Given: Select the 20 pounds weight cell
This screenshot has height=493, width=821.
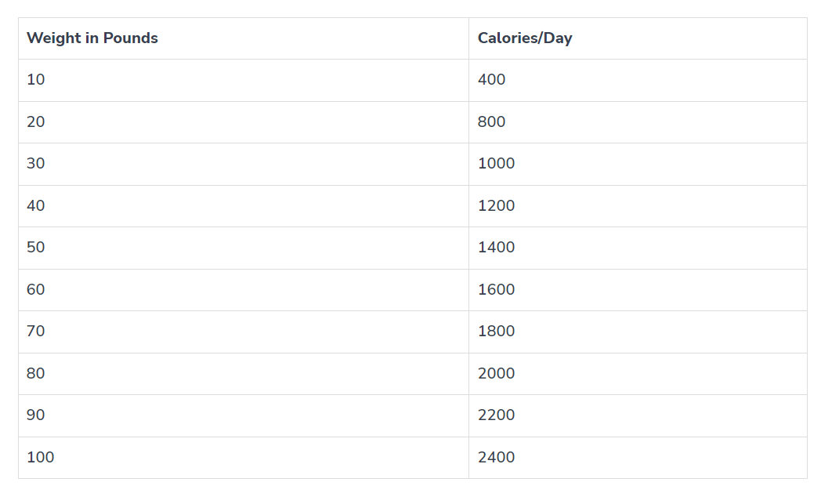Looking at the screenshot, I should coord(36,122).
